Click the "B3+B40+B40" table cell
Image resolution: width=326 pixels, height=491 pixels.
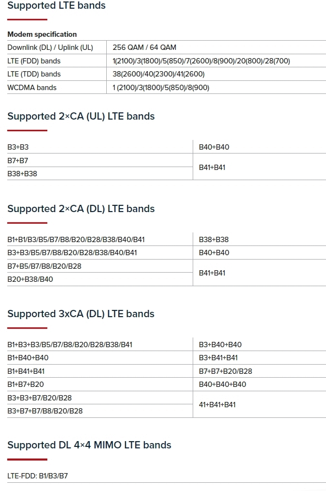220,345
